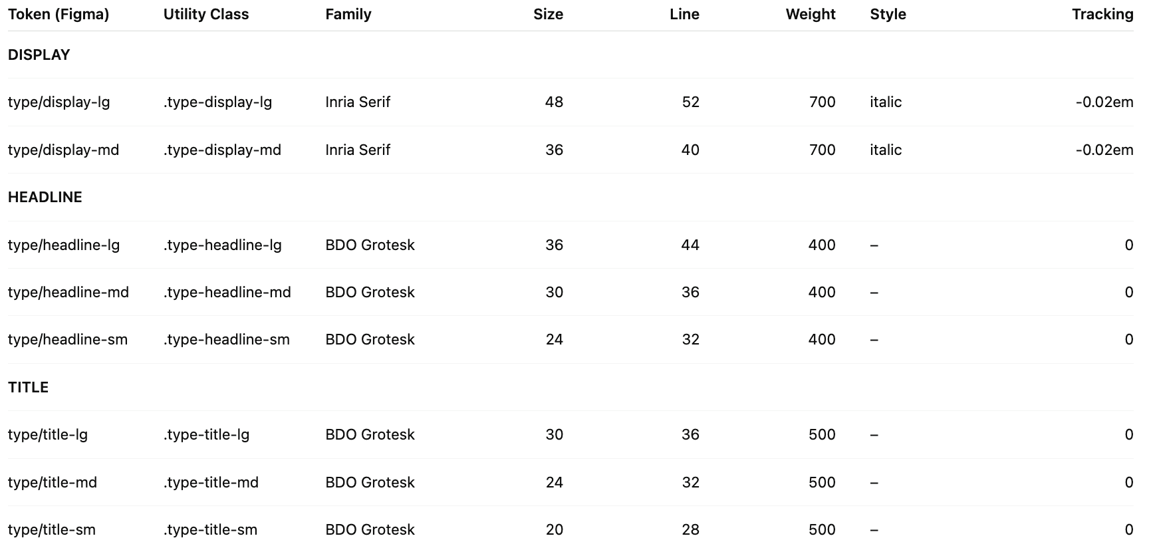Select the Family column header
1153x552 pixels.
coord(348,15)
